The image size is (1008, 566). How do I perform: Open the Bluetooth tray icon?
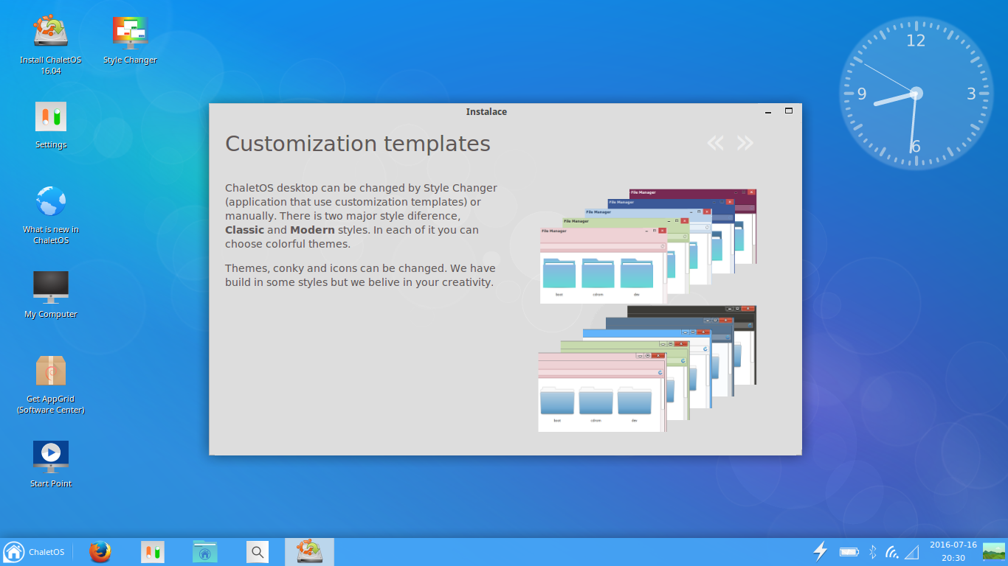pos(872,552)
